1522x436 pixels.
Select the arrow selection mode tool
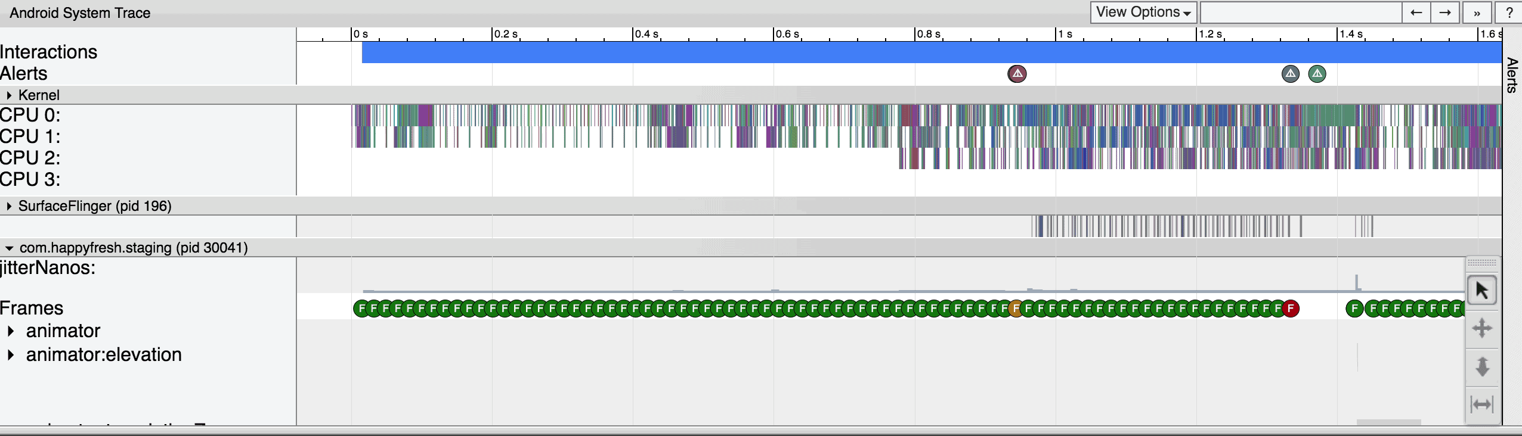pyautogui.click(x=1482, y=291)
